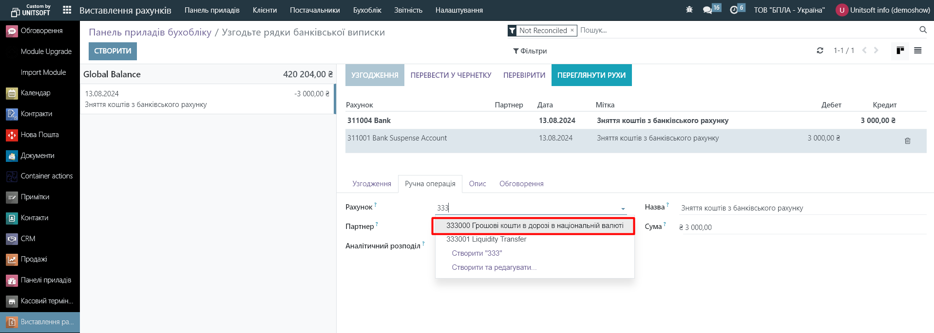Open the Бухоблік menu
The width and height of the screenshot is (934, 333).
(x=367, y=10)
